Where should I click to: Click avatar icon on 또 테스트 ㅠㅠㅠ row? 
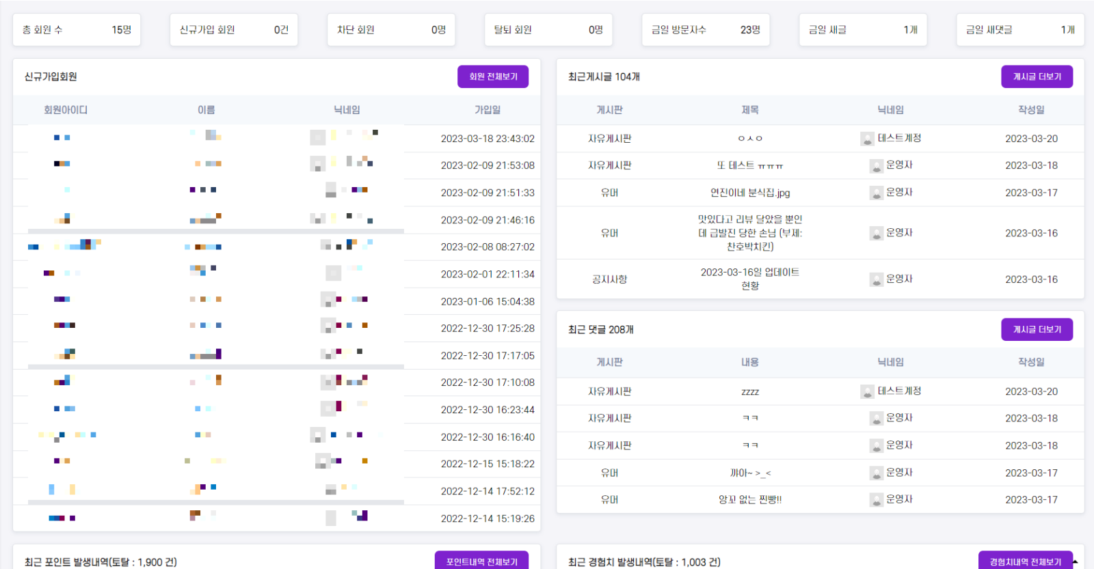point(876,166)
